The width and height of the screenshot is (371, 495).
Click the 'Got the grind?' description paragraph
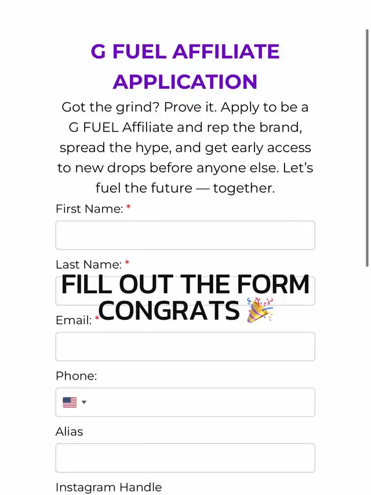click(185, 147)
